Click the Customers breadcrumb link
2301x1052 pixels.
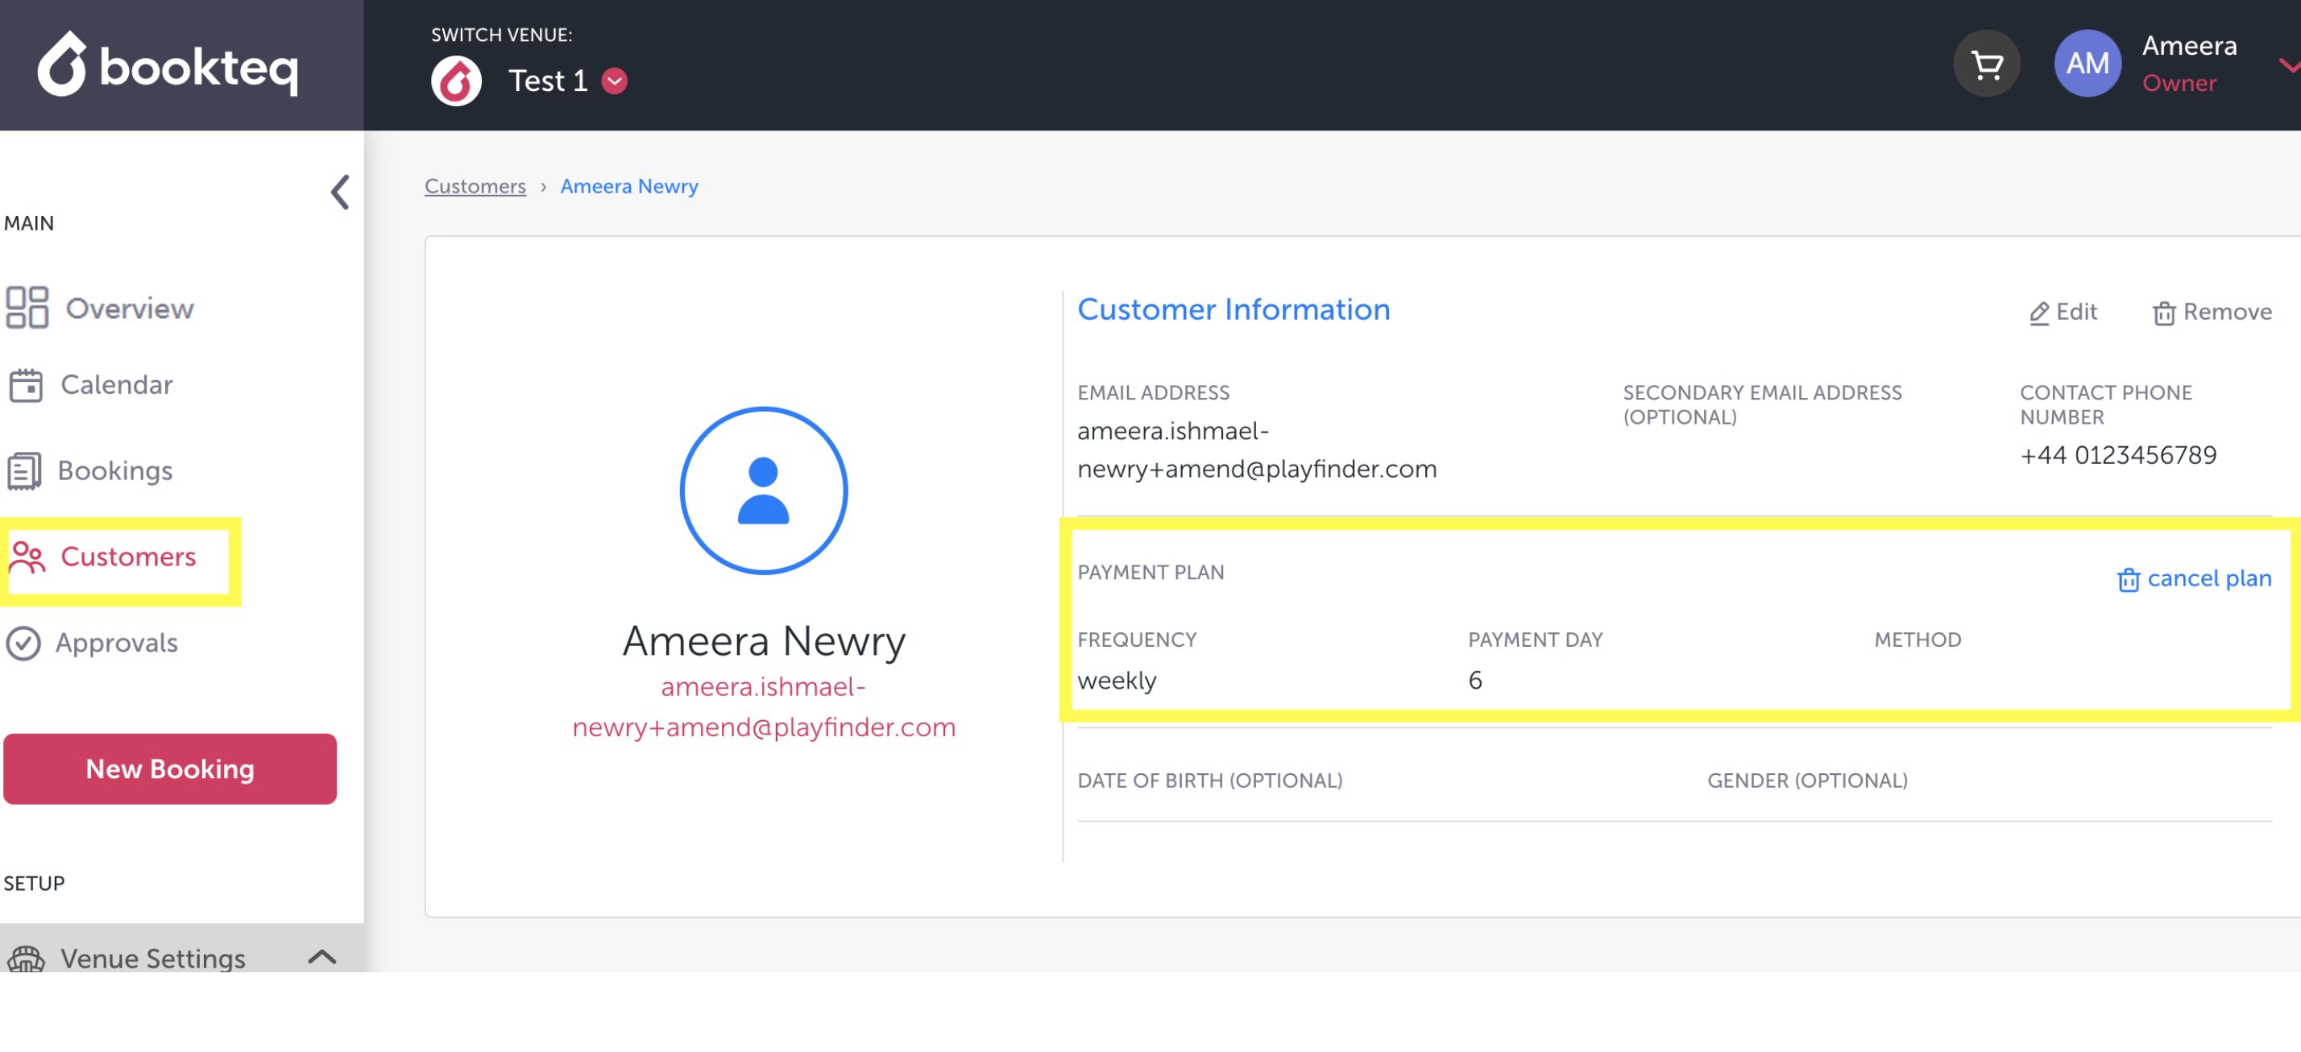475,186
